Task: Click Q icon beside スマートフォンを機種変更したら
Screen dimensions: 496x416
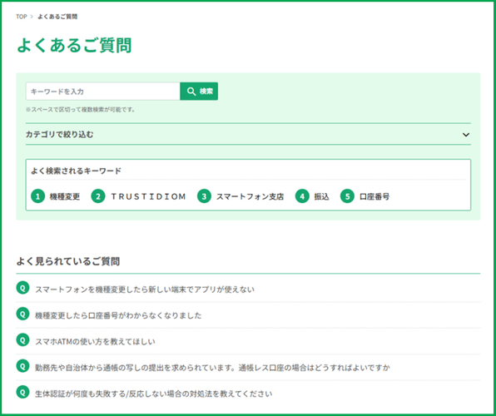Action: (x=22, y=288)
